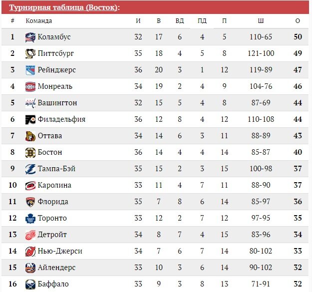Open the Каролина team name
312x292 pixels.
click(54, 185)
